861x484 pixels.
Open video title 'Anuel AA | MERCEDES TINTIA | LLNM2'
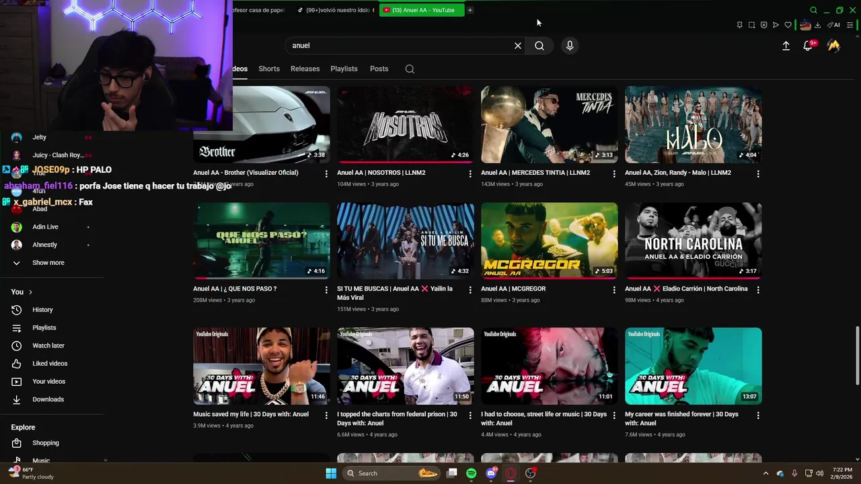(535, 173)
